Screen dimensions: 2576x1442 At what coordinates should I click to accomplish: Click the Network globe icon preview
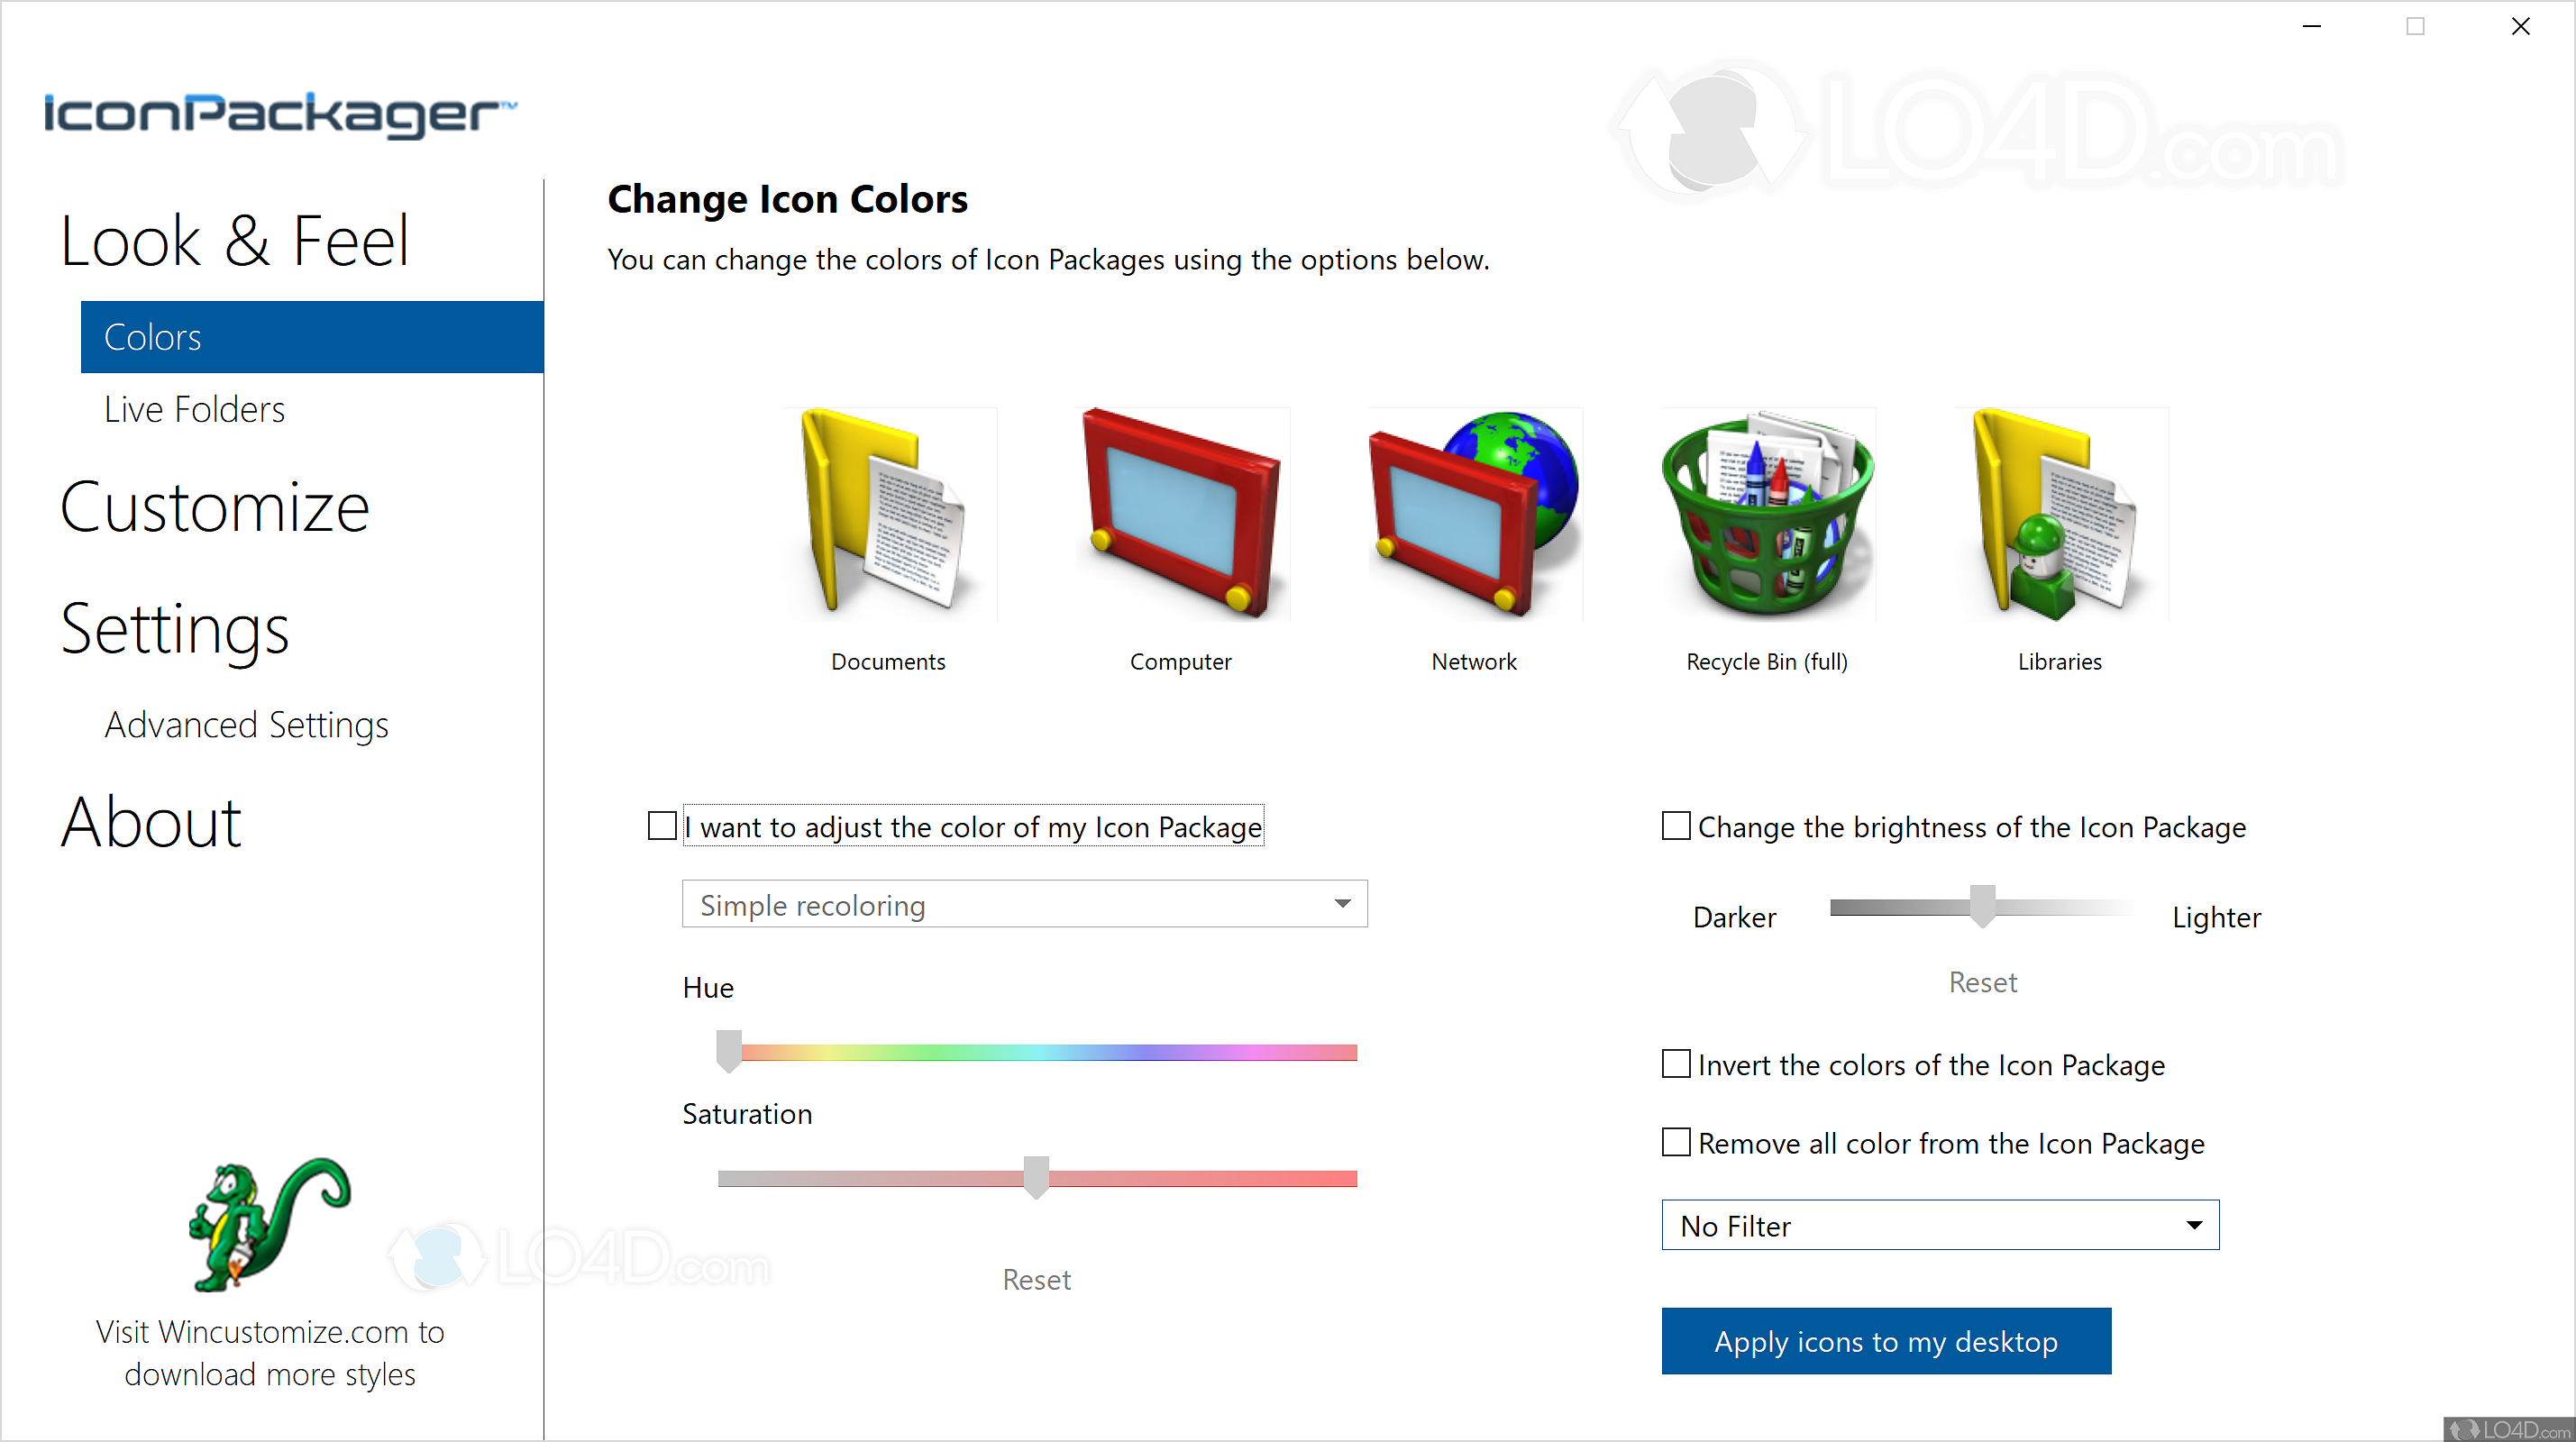pos(1473,514)
